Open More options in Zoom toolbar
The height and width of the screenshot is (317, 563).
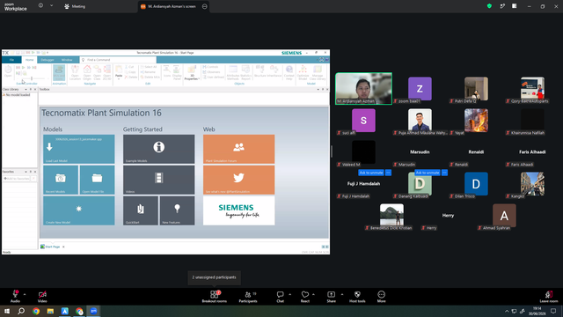tap(381, 297)
